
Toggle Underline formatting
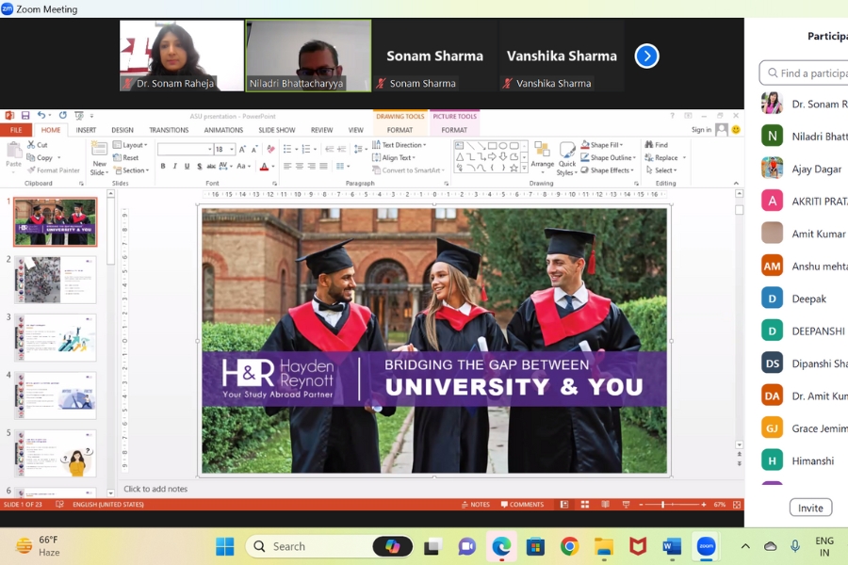[x=188, y=167]
